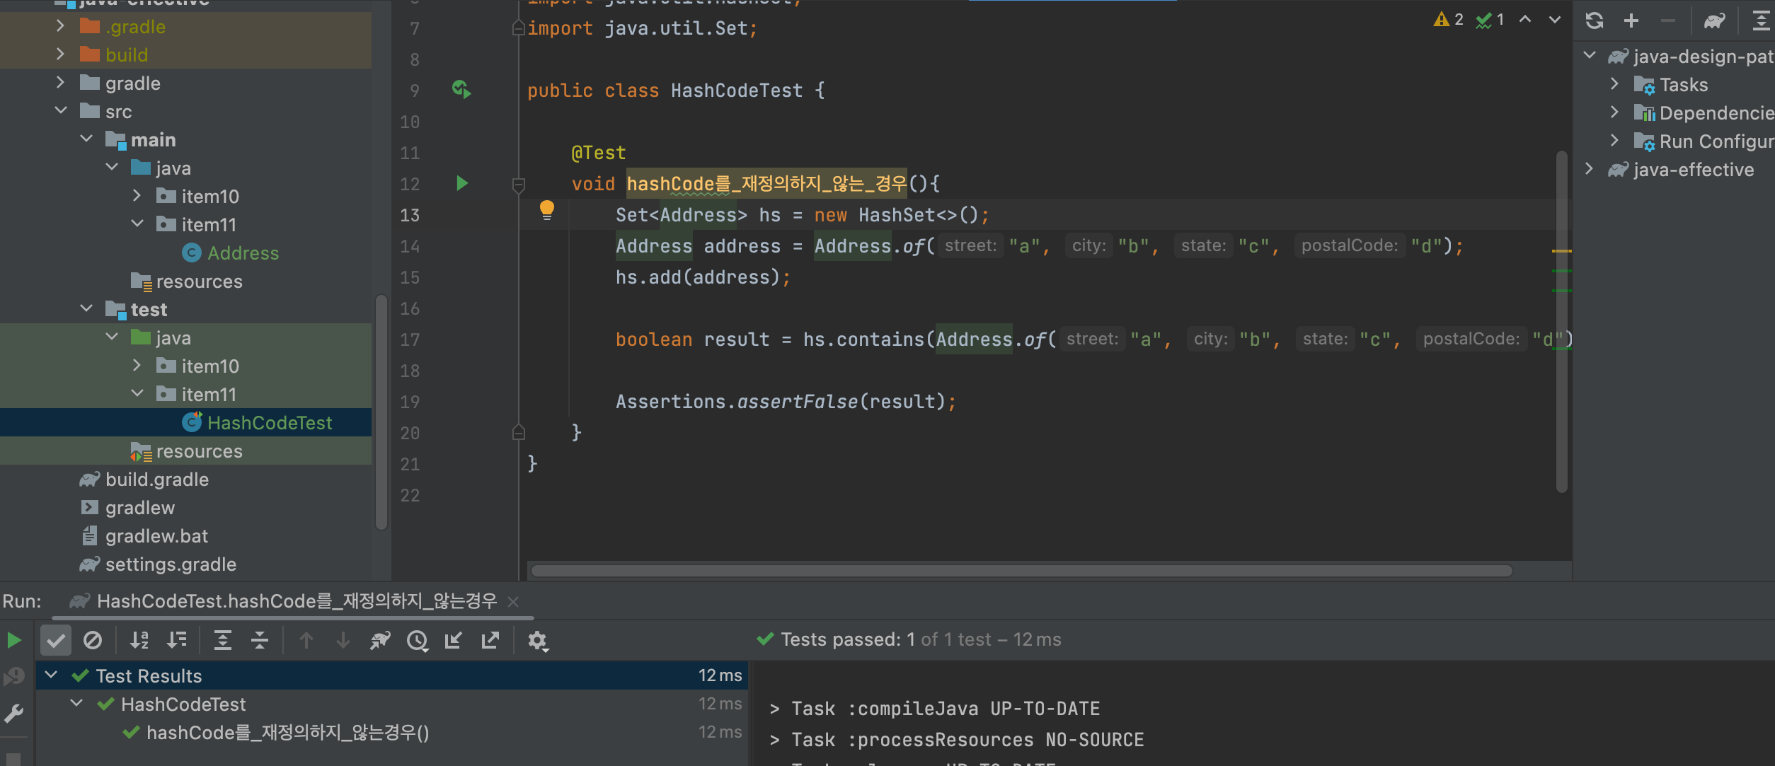Toggle sorting tests by duration
1775x766 pixels.
178,640
